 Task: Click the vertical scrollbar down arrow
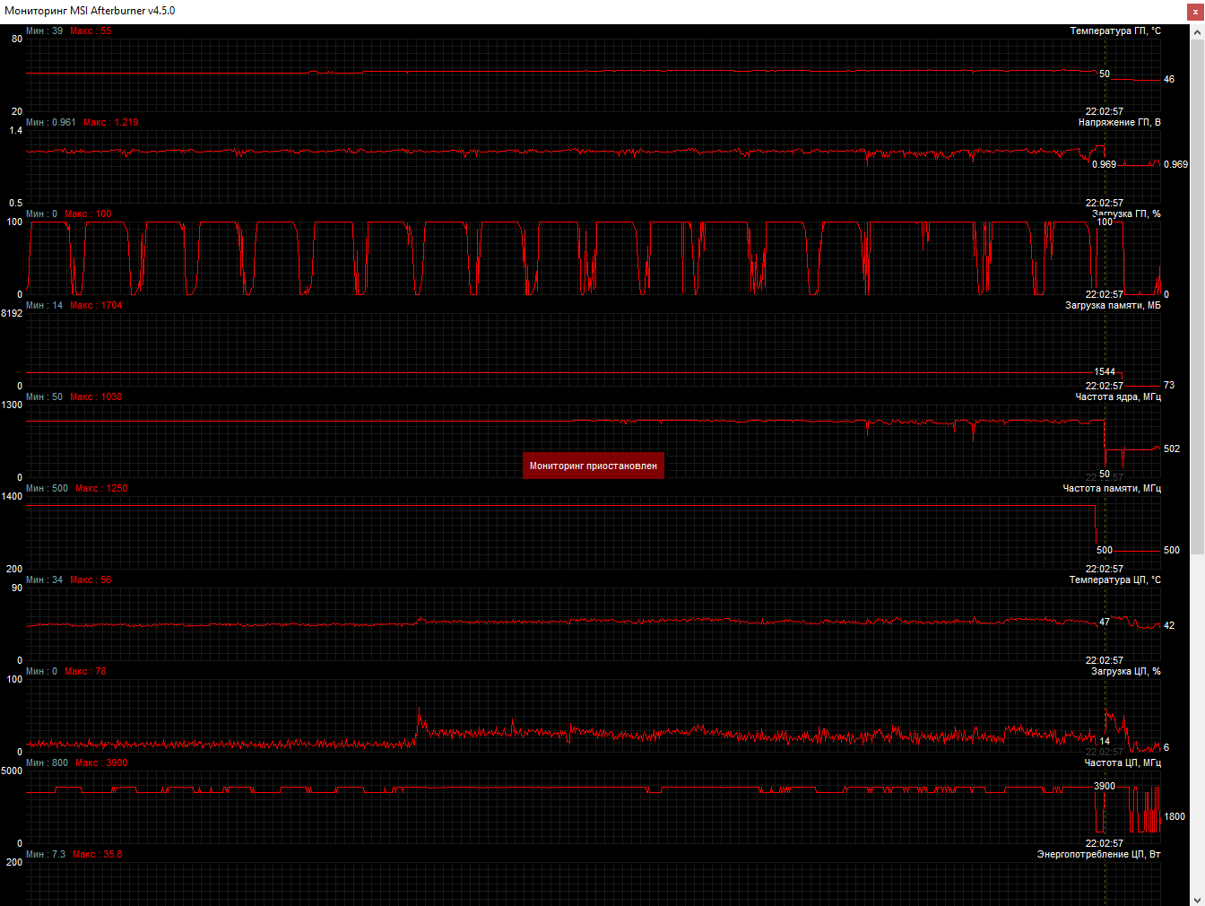tap(1198, 898)
